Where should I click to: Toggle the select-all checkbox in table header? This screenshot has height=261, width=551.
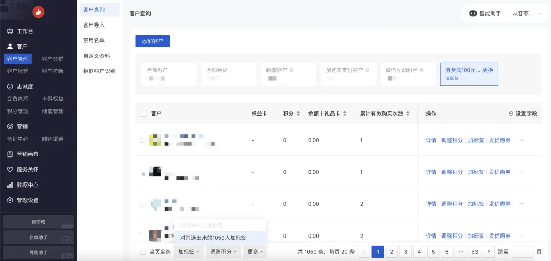point(143,113)
